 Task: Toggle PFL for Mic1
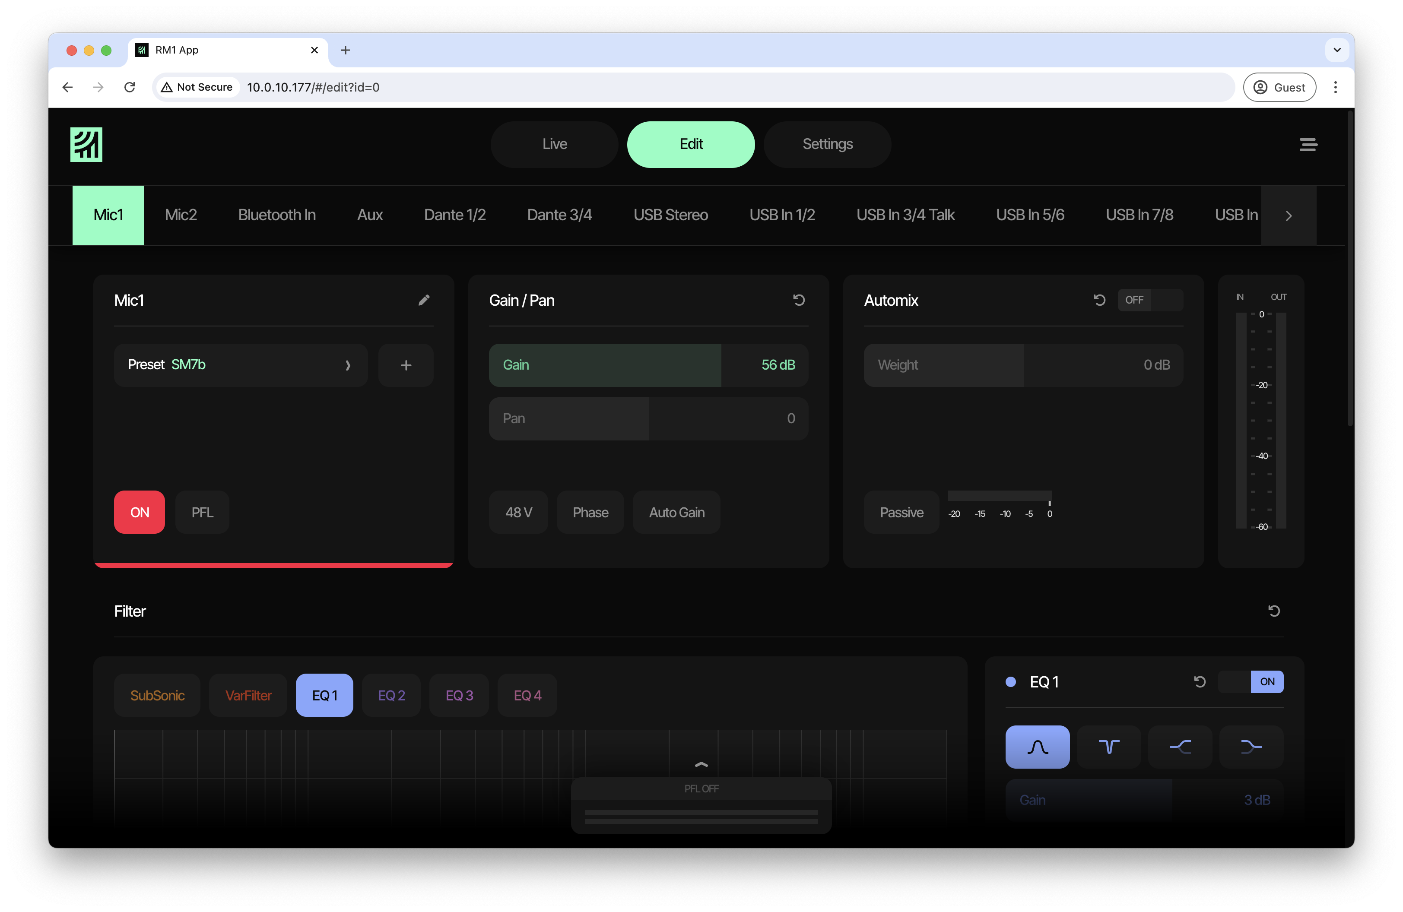click(x=202, y=512)
